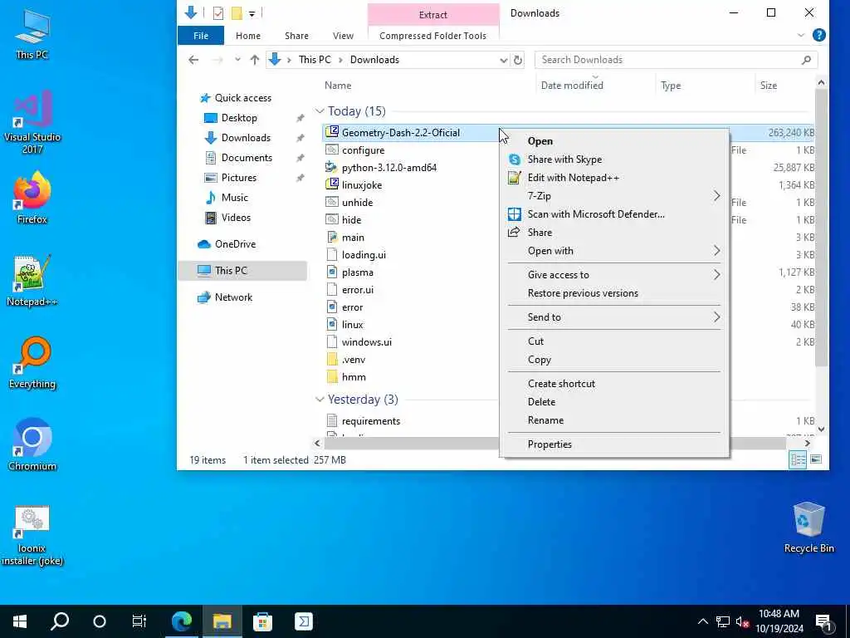Open Notepad++ desktop shortcut
850x638 pixels.
[32, 280]
